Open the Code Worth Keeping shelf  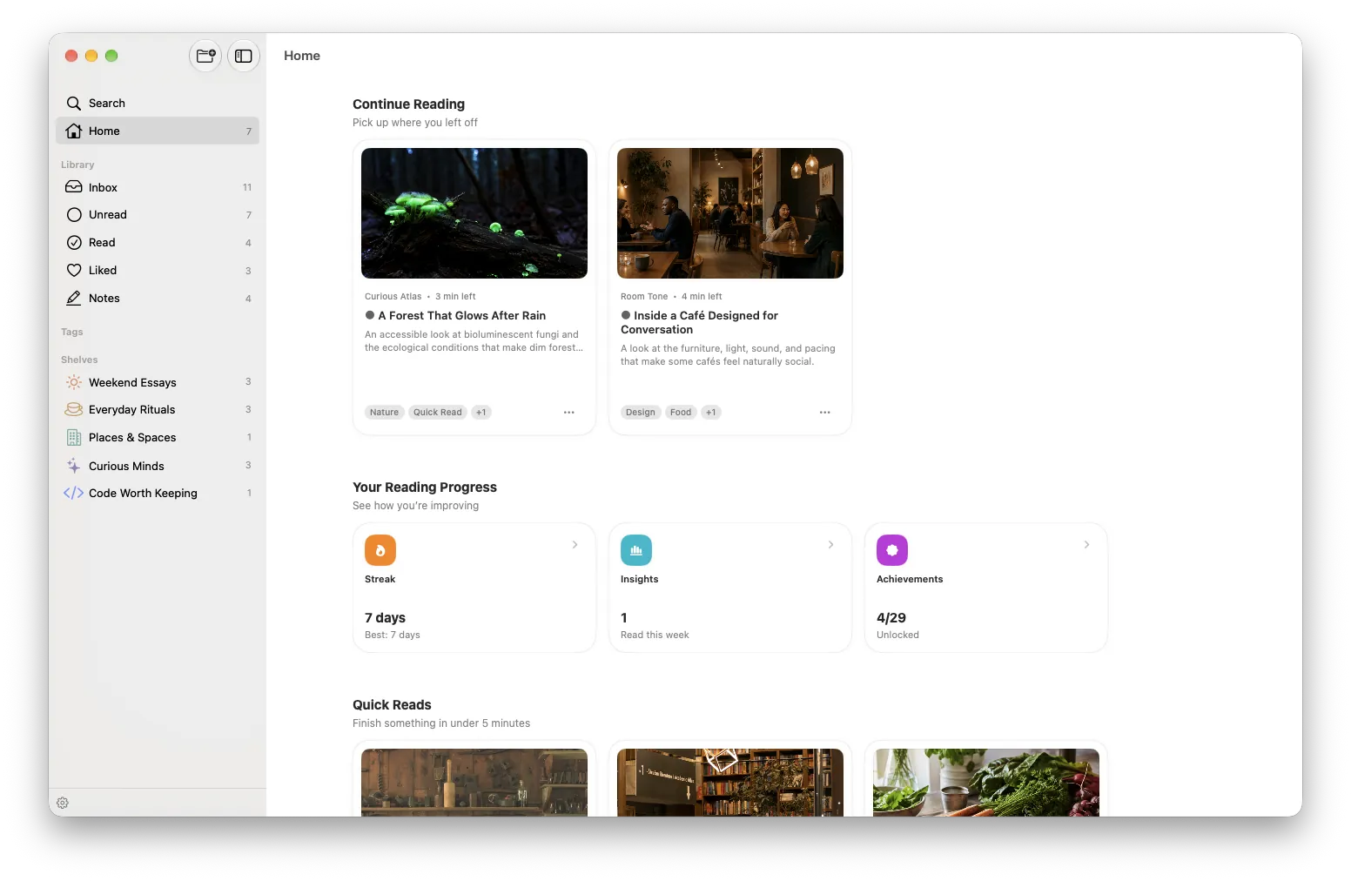pyautogui.click(x=158, y=494)
